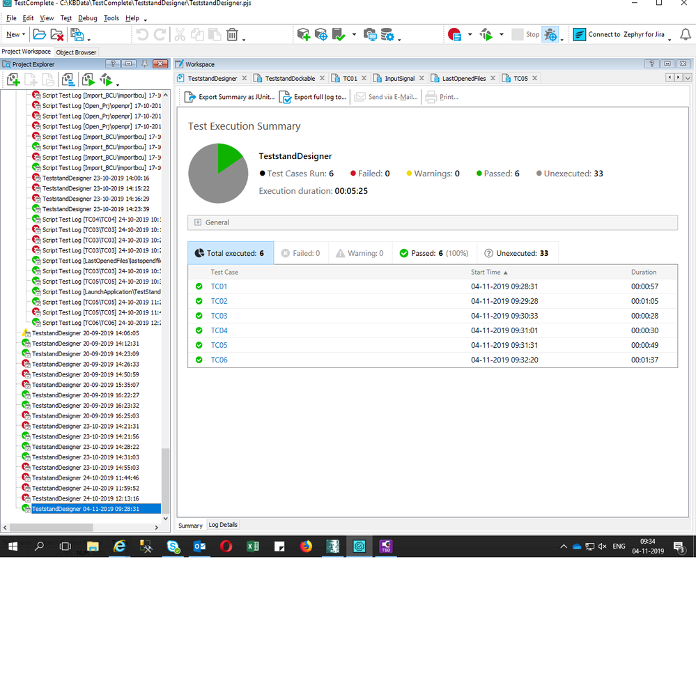This screenshot has width=696, height=688.
Task: Open the LastOpenedFiles tab
Action: tap(464, 78)
